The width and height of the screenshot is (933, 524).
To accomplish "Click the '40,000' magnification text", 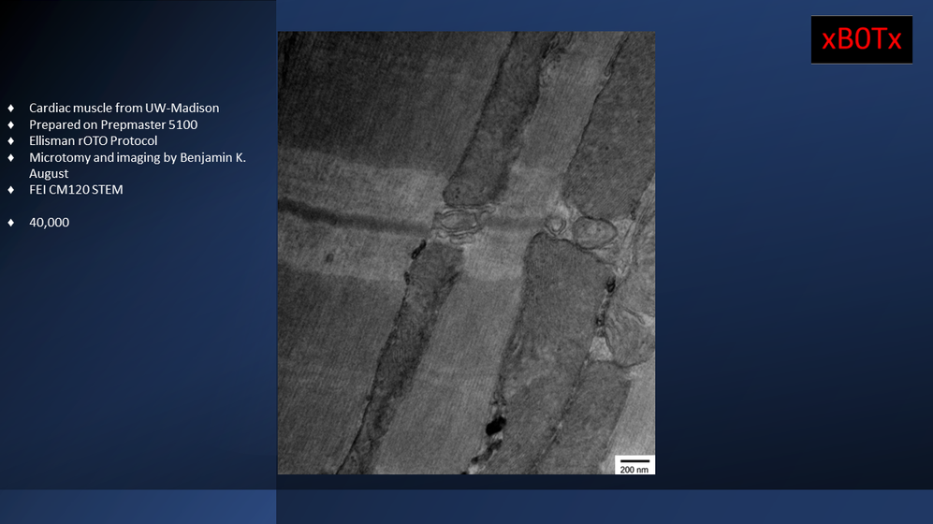I will coord(50,223).
